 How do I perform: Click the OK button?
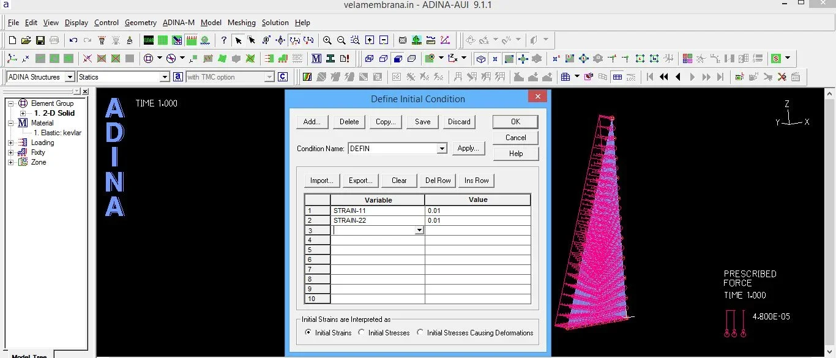[x=516, y=122]
